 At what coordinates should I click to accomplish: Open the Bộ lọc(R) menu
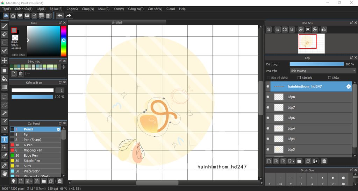click(56, 9)
